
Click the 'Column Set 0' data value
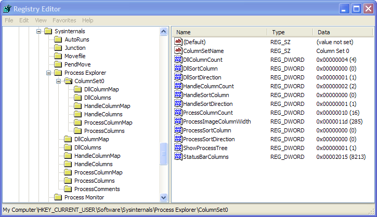pyautogui.click(x=332, y=51)
